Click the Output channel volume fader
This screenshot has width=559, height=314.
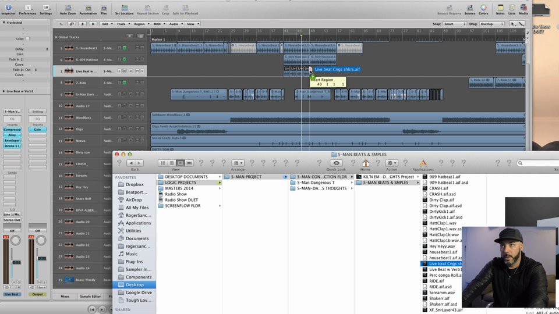pos(42,258)
